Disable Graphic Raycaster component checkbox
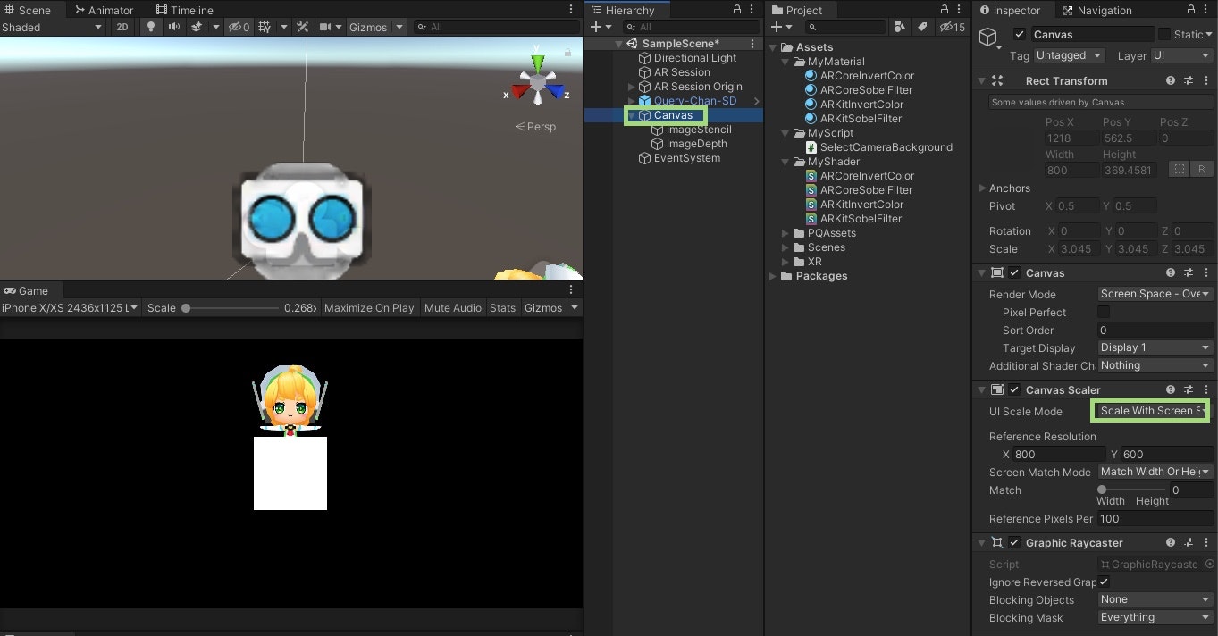Viewport: 1218px width, 636px height. (x=1014, y=542)
